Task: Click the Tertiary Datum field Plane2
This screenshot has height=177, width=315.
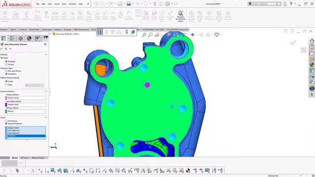Action: (27, 111)
